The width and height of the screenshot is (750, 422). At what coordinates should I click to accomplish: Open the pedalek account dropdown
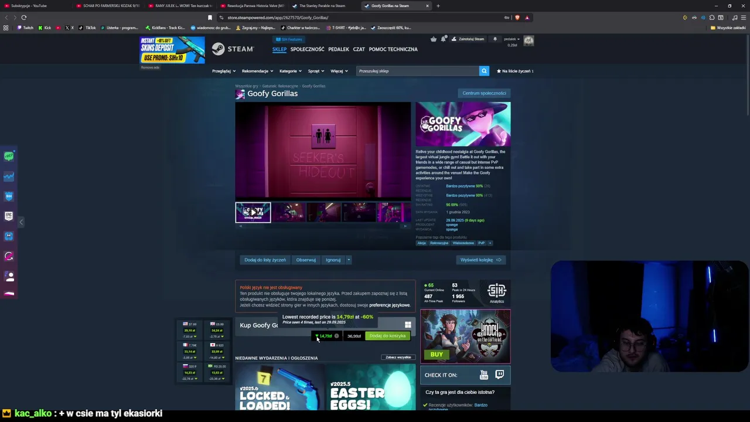click(x=512, y=39)
